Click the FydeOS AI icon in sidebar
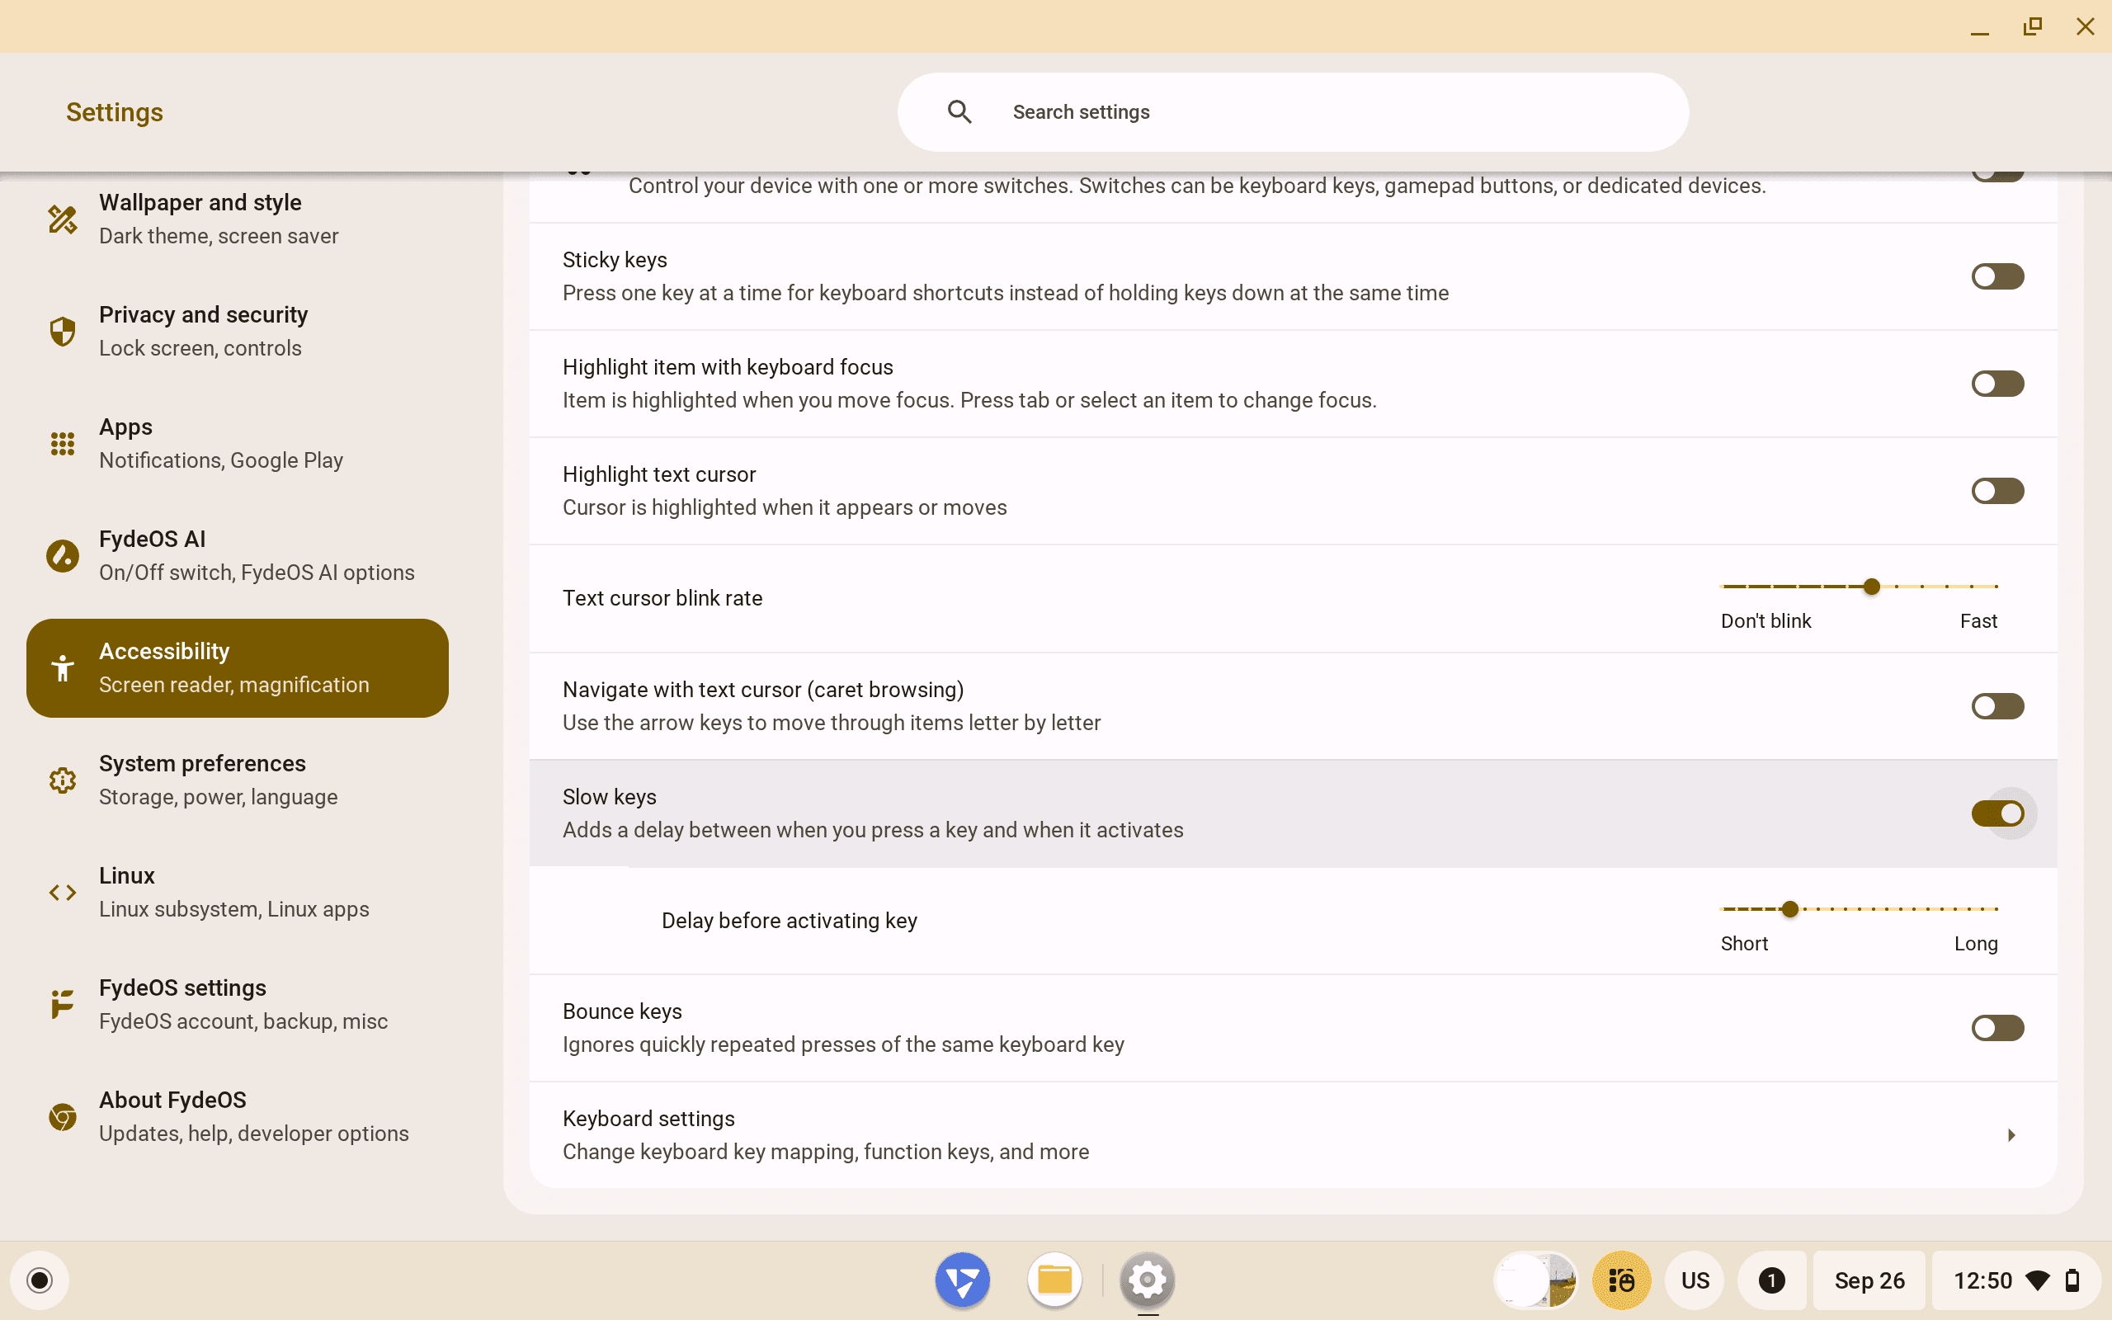 pos(62,555)
